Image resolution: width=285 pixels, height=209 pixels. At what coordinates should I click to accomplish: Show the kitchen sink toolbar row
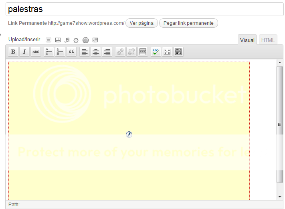pos(178,52)
